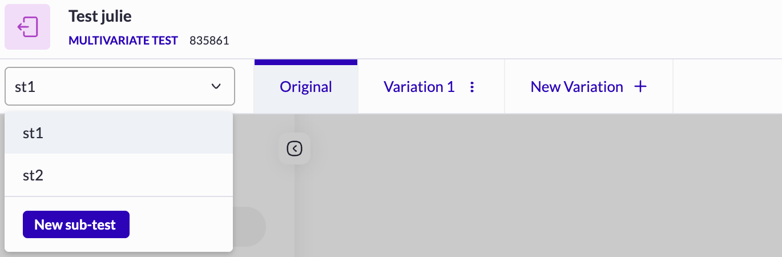Click the MULTIVARIATE TEST label
Image resolution: width=782 pixels, height=257 pixels.
click(x=123, y=41)
